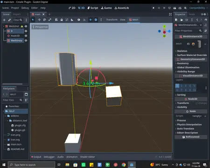
Task: Toggle environment preview in viewport toolbar
Action: [96, 20]
